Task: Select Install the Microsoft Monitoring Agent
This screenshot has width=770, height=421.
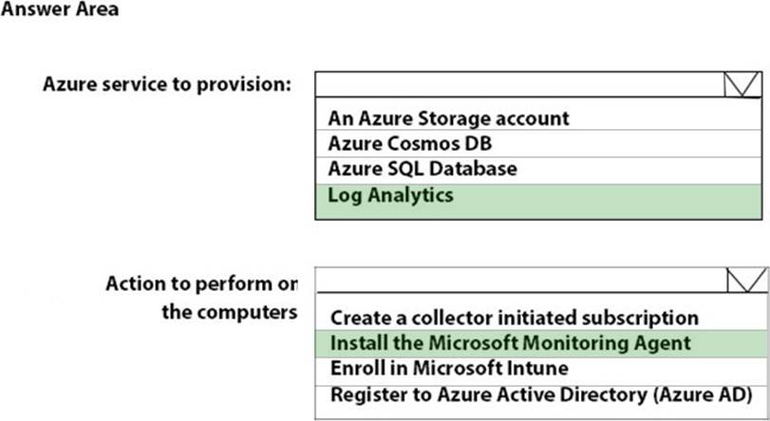Action: click(x=510, y=343)
